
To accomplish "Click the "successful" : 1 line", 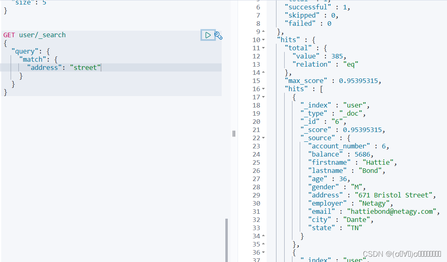I will click(x=317, y=7).
